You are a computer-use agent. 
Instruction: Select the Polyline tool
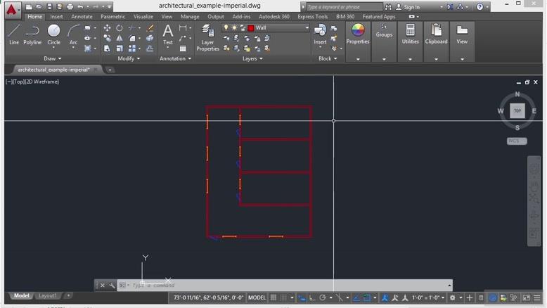pyautogui.click(x=32, y=35)
